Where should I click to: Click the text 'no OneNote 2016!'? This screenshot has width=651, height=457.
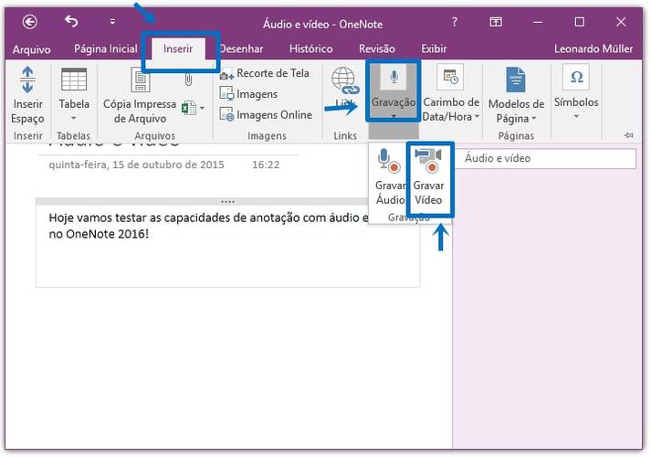tap(99, 234)
